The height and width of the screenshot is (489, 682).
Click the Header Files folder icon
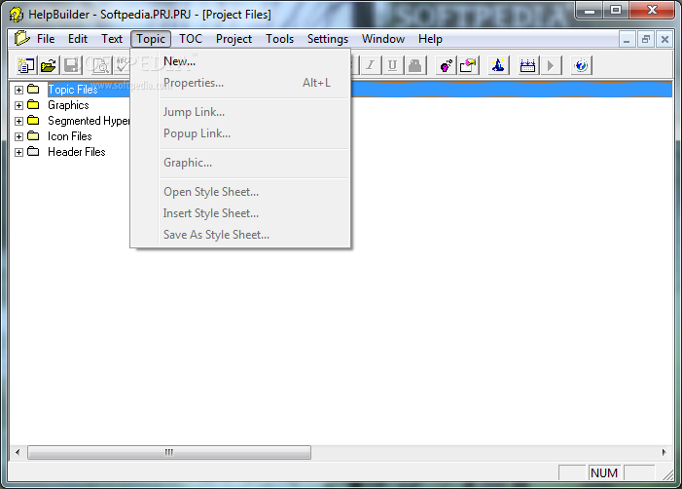coord(33,152)
